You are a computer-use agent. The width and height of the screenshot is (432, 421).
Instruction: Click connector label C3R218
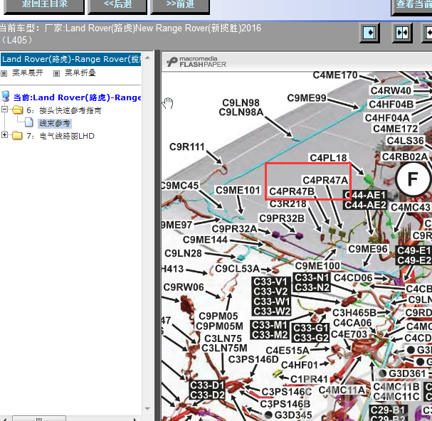288,204
